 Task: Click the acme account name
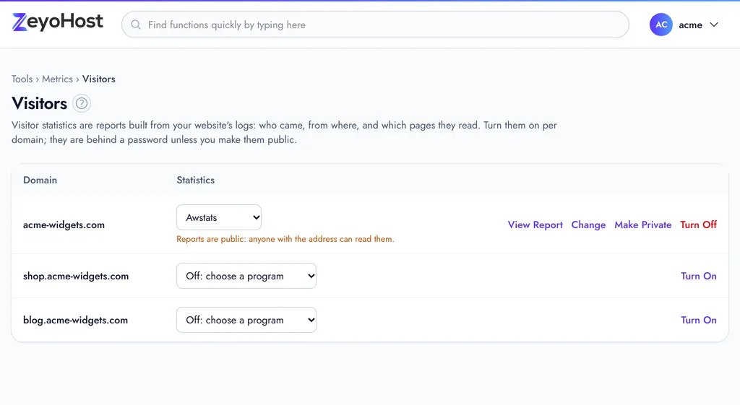(x=690, y=25)
